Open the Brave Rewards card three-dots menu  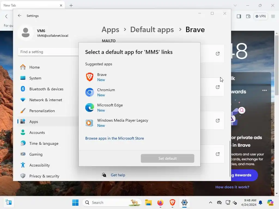(x=264, y=90)
